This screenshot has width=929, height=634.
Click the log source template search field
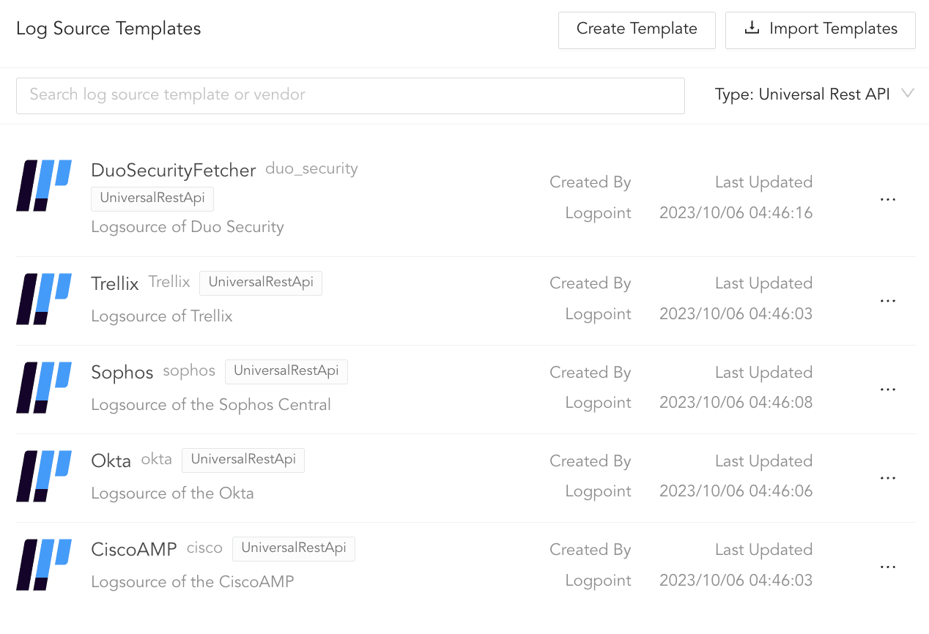coord(350,95)
